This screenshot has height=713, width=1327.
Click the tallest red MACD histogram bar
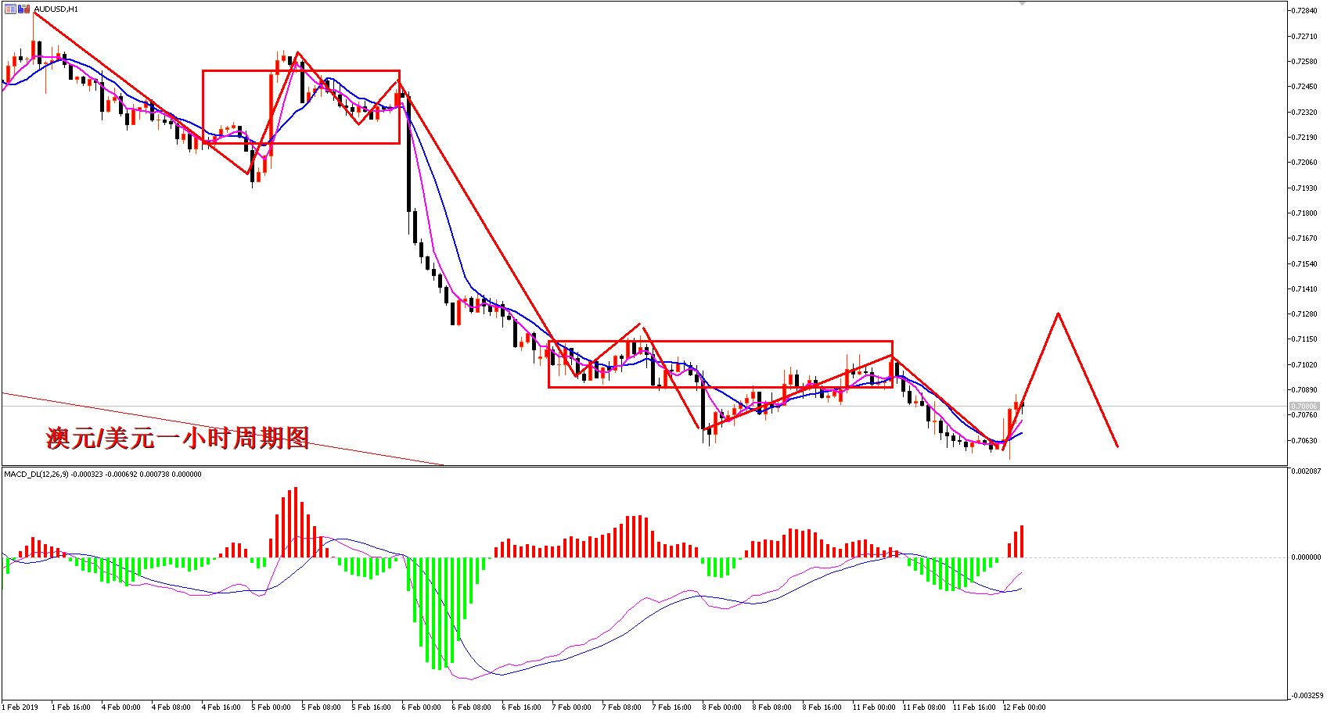[296, 522]
